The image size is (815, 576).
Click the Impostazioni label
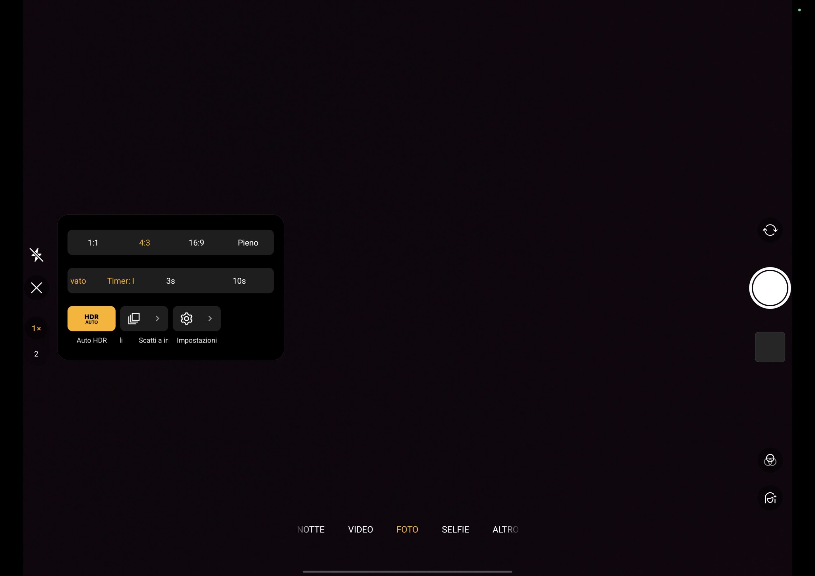(197, 341)
